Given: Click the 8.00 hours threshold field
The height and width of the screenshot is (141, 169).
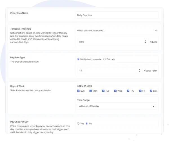Looking at the screenshot, I should click(113, 42).
